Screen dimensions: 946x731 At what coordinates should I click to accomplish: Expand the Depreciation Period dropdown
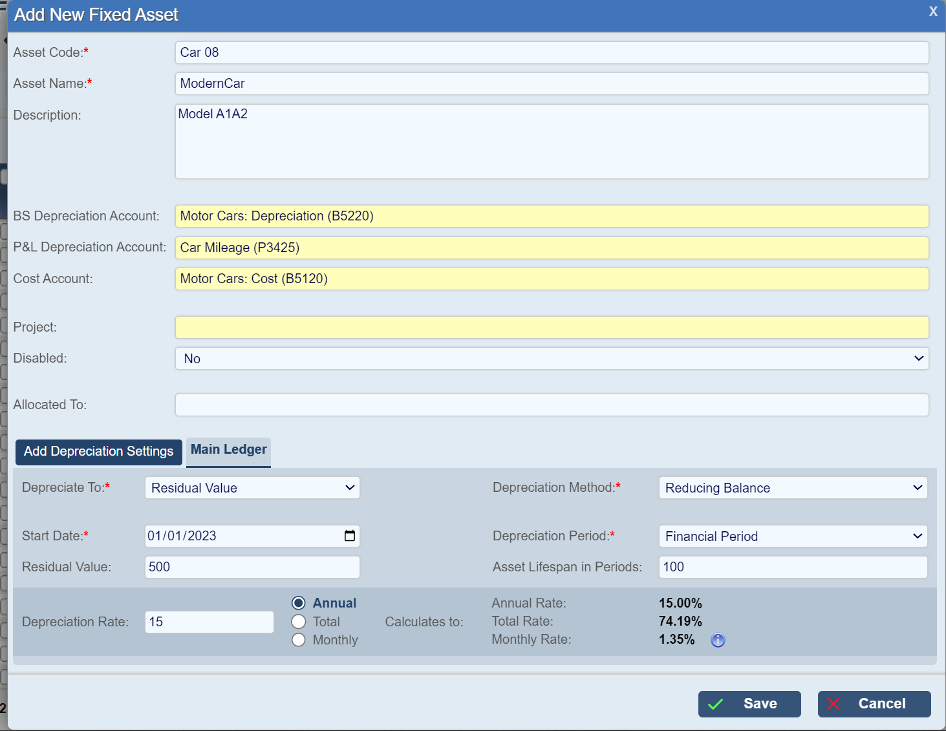point(793,536)
